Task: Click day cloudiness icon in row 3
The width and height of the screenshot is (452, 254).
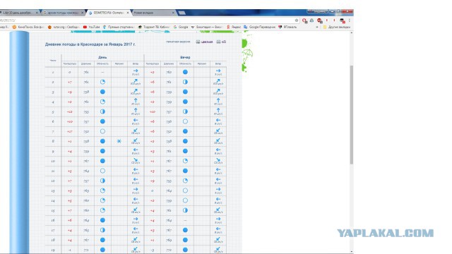Action: coord(102,92)
